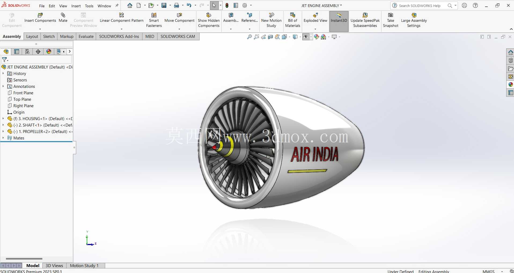Viewport: 514px width, 273px height.
Task: Click the Home icon in the quick toolbar
Action: 130,5
